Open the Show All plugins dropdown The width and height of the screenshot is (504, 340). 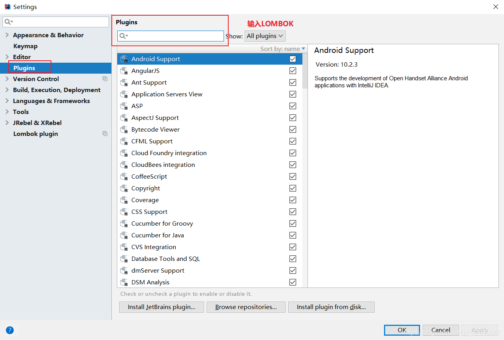coord(265,36)
